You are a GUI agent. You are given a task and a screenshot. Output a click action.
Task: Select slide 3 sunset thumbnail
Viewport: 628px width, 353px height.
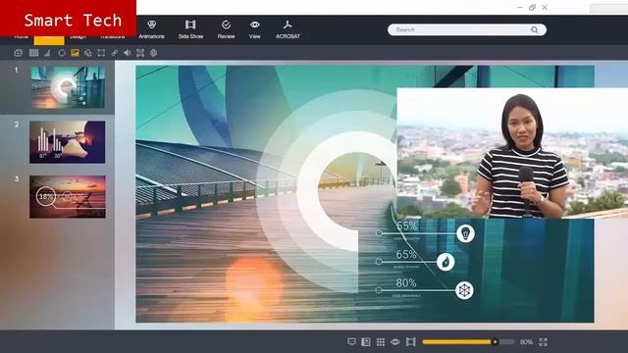point(68,196)
